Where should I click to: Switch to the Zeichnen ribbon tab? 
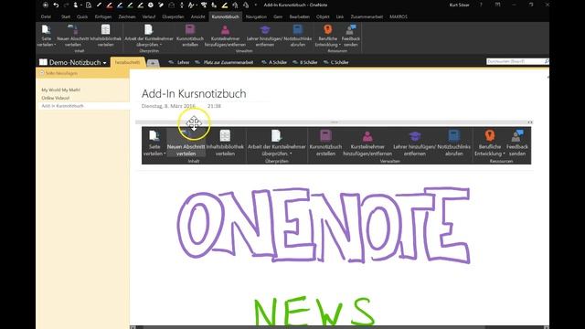pyautogui.click(x=127, y=16)
